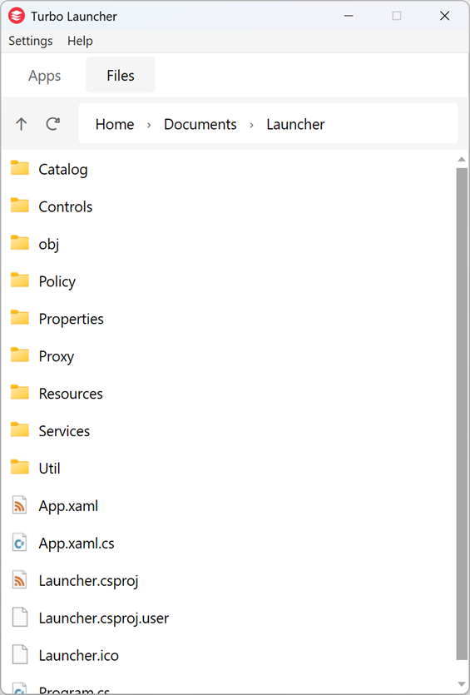Select the Resources folder icon

point(20,393)
